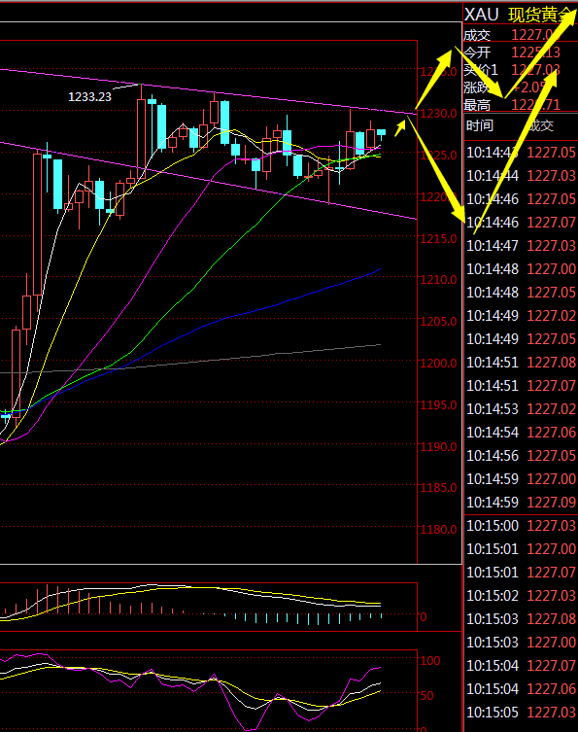Select the 10:14:43 trade row
The image size is (578, 732).
521,153
